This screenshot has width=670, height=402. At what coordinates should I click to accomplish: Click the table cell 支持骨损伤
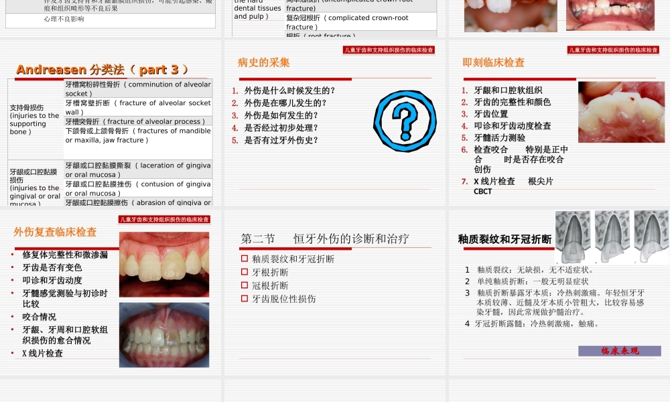pyautogui.click(x=36, y=120)
